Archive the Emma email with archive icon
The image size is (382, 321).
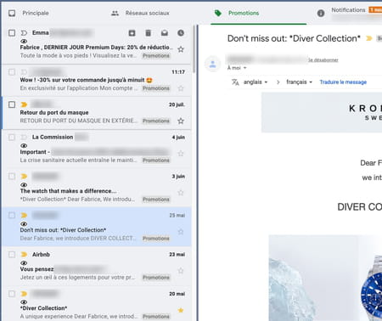pos(132,33)
